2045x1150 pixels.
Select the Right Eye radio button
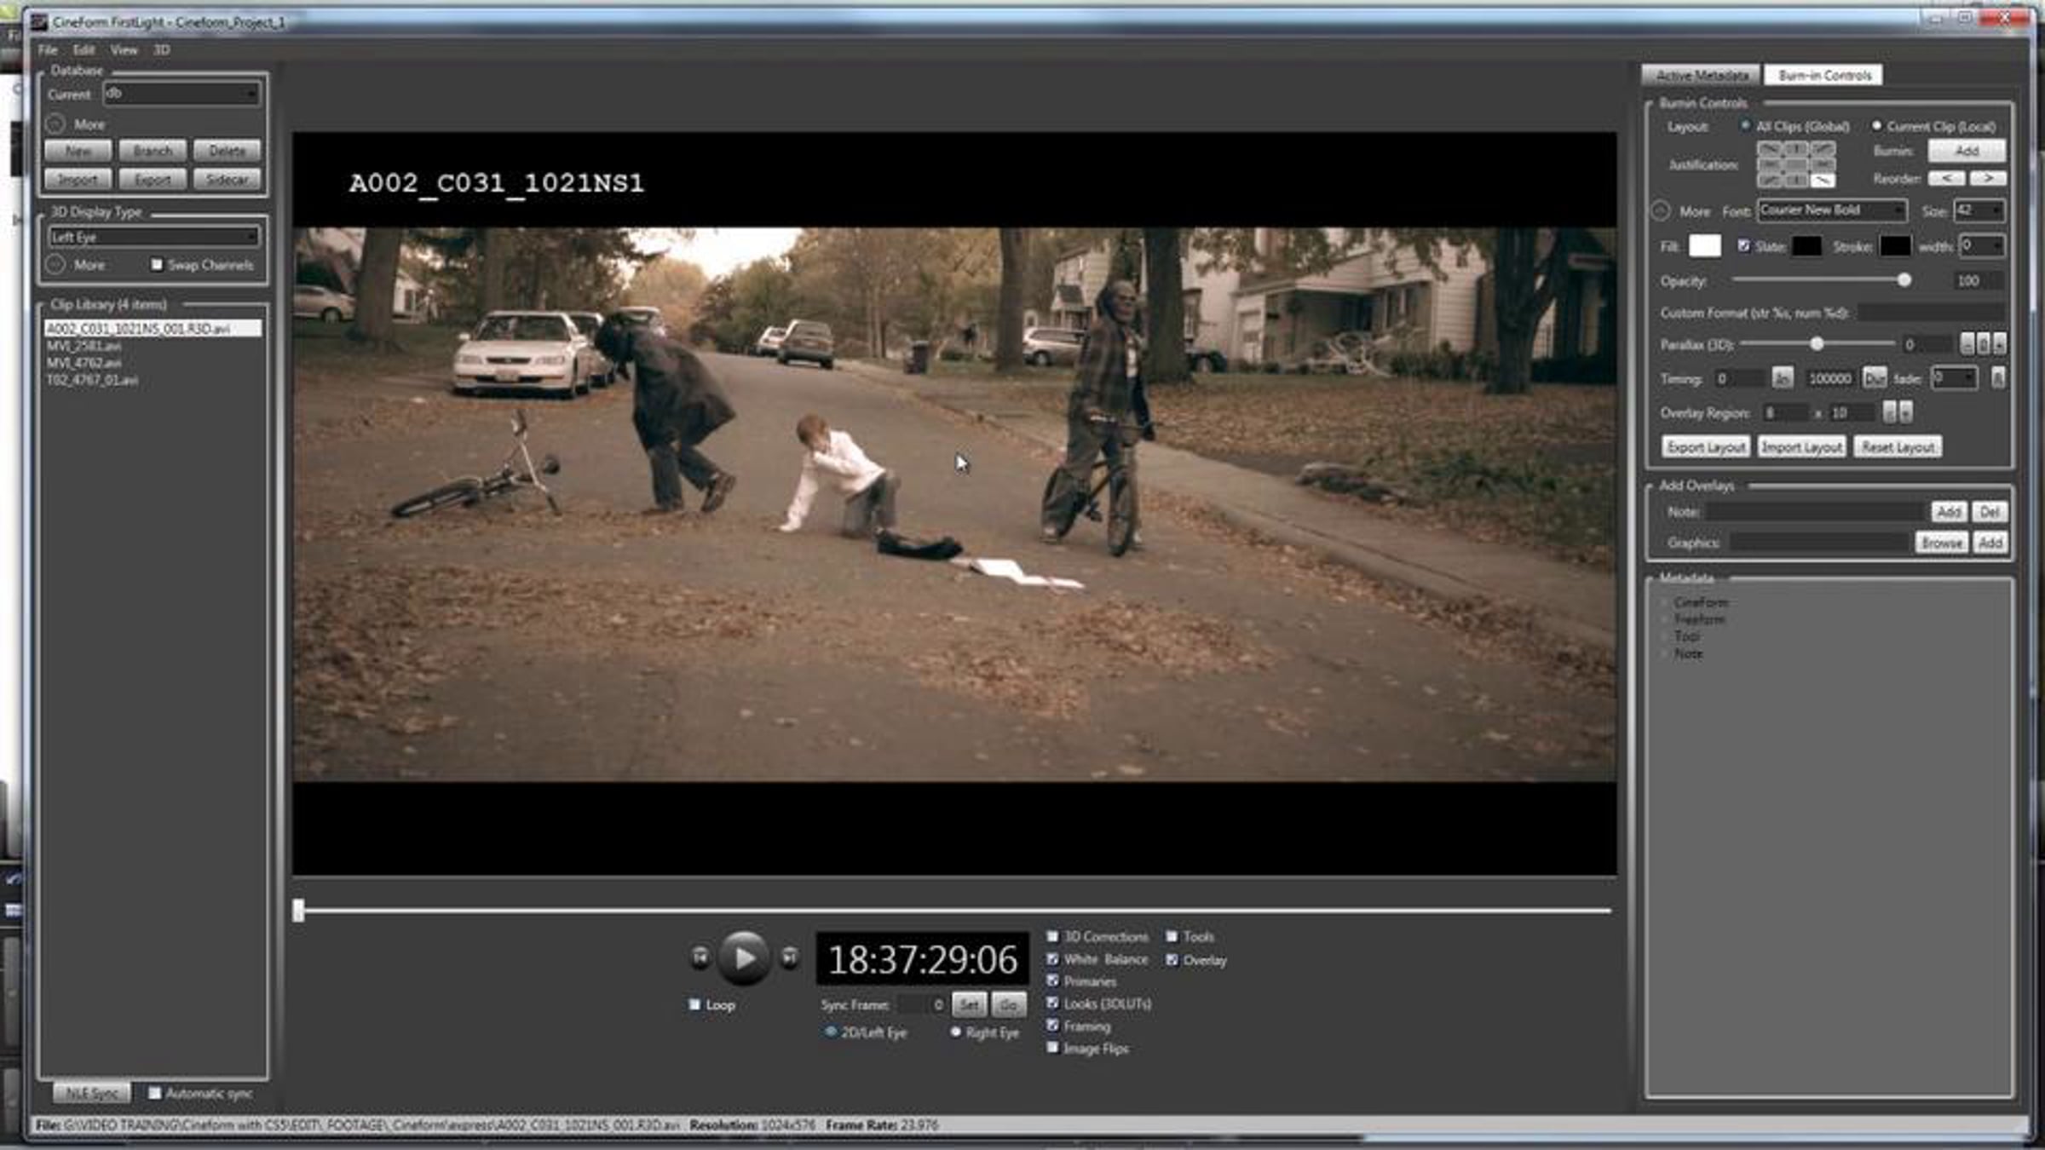(x=956, y=1032)
